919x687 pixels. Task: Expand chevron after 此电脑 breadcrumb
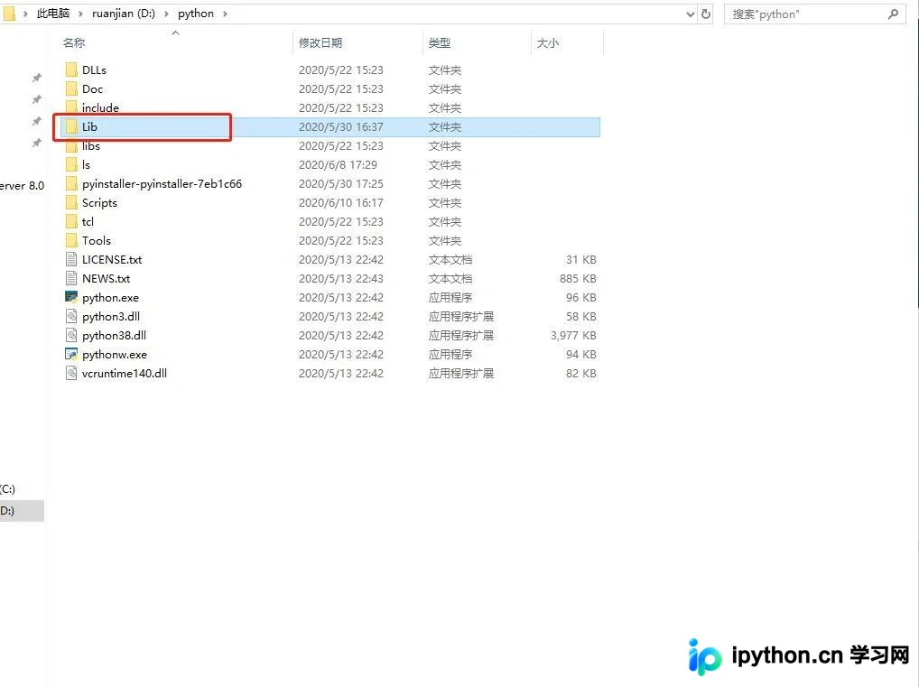point(80,14)
